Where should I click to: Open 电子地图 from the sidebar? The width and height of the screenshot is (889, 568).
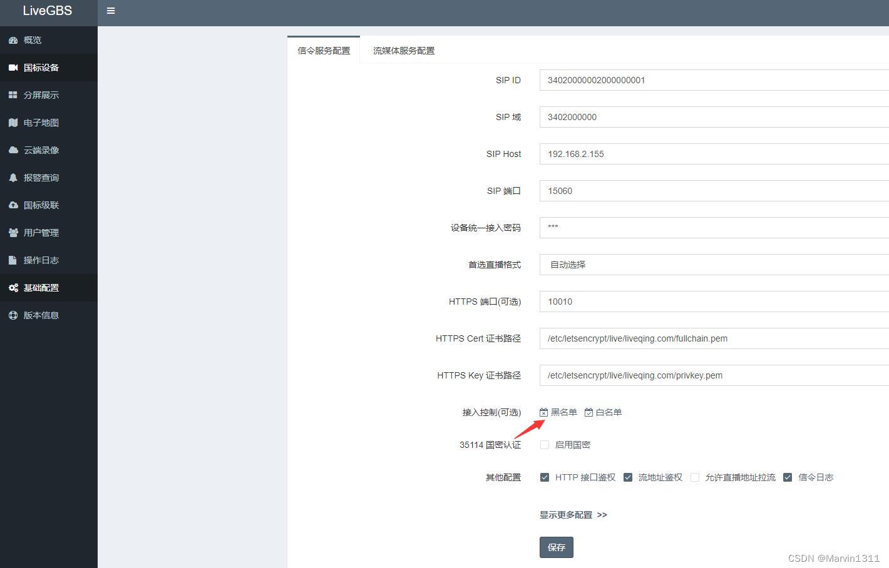[x=49, y=123]
